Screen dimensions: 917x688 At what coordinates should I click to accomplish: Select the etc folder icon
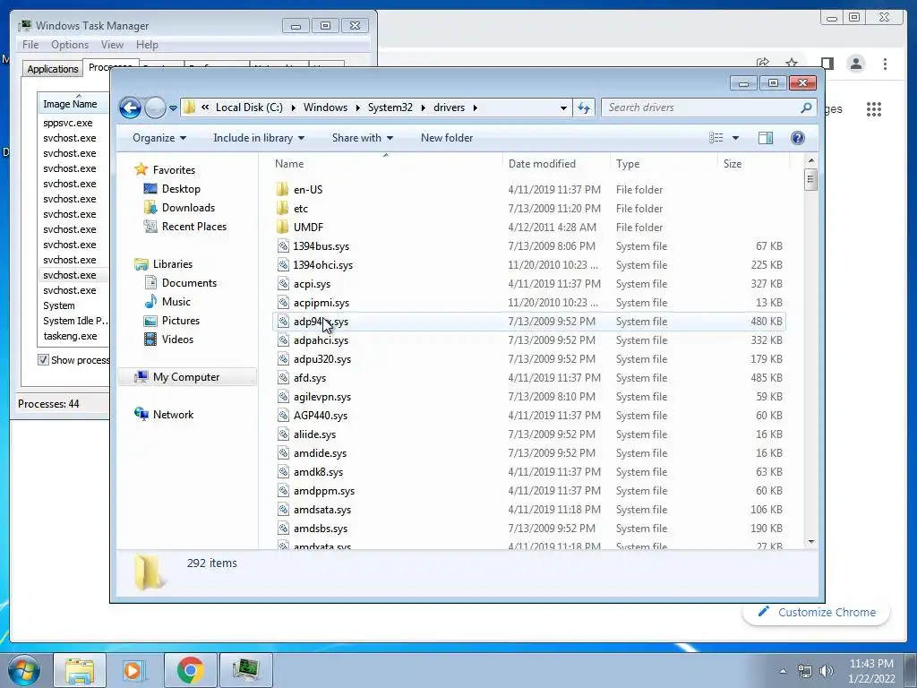[x=282, y=208]
